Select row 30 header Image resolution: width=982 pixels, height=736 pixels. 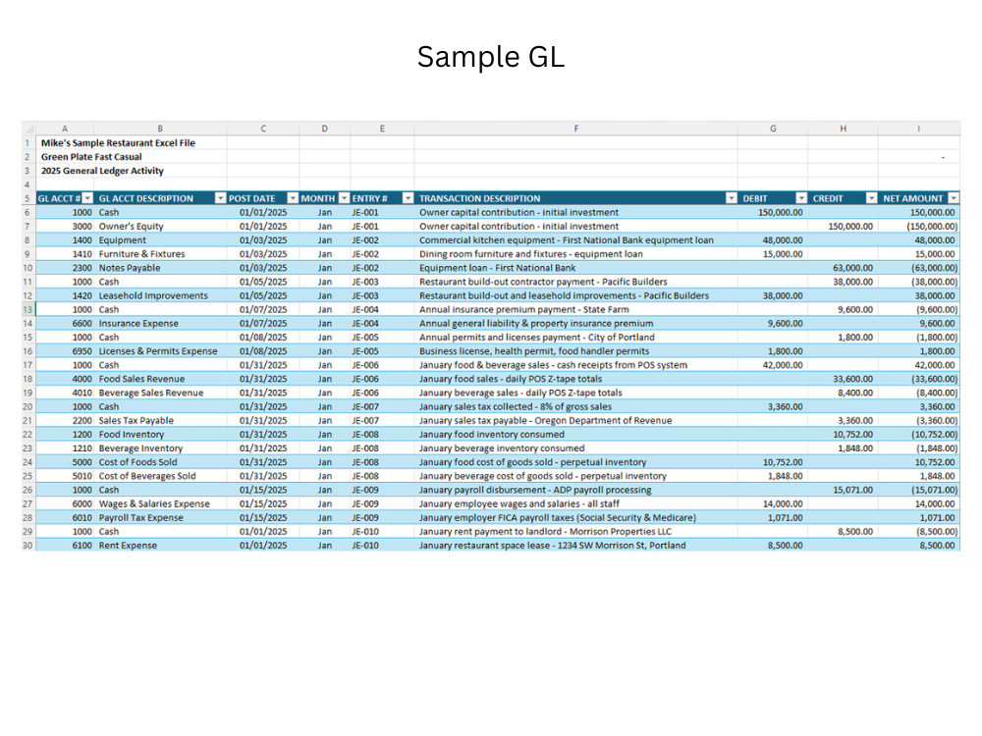coord(27,545)
